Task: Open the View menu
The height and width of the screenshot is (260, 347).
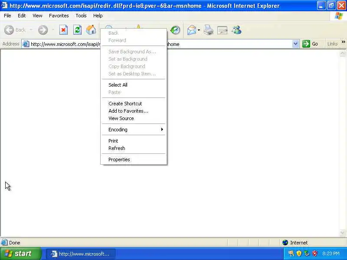Action: [x=37, y=16]
